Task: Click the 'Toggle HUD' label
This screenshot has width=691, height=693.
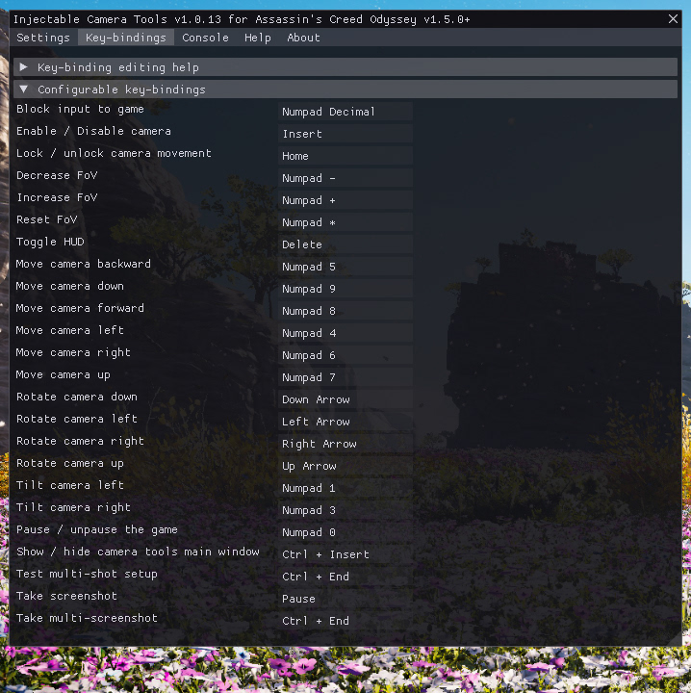Action: click(50, 242)
